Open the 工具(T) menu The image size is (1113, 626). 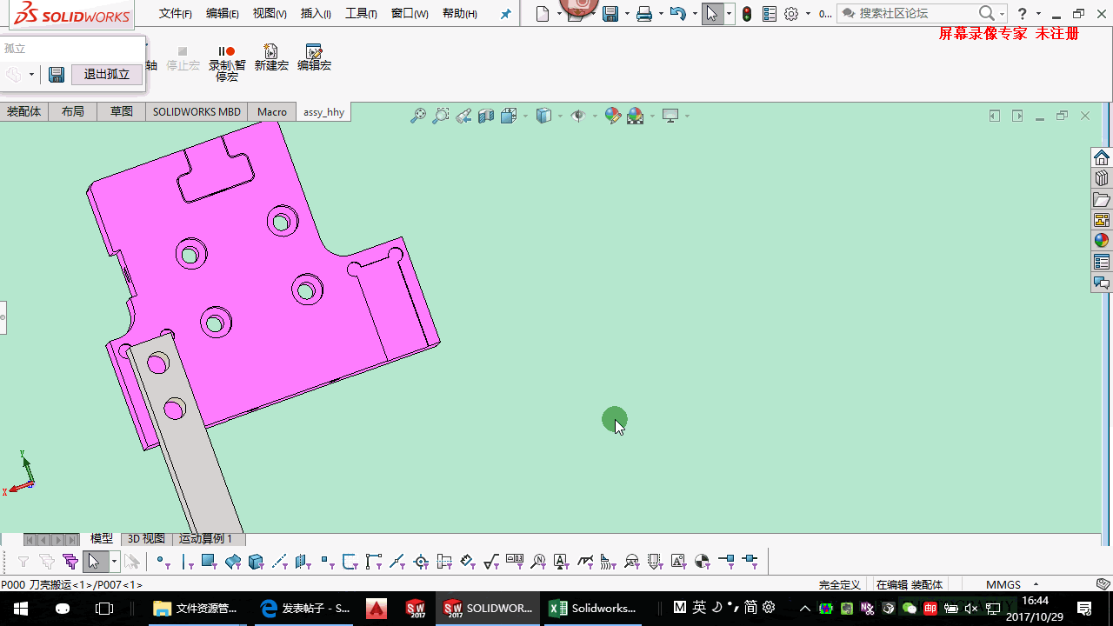click(x=361, y=14)
